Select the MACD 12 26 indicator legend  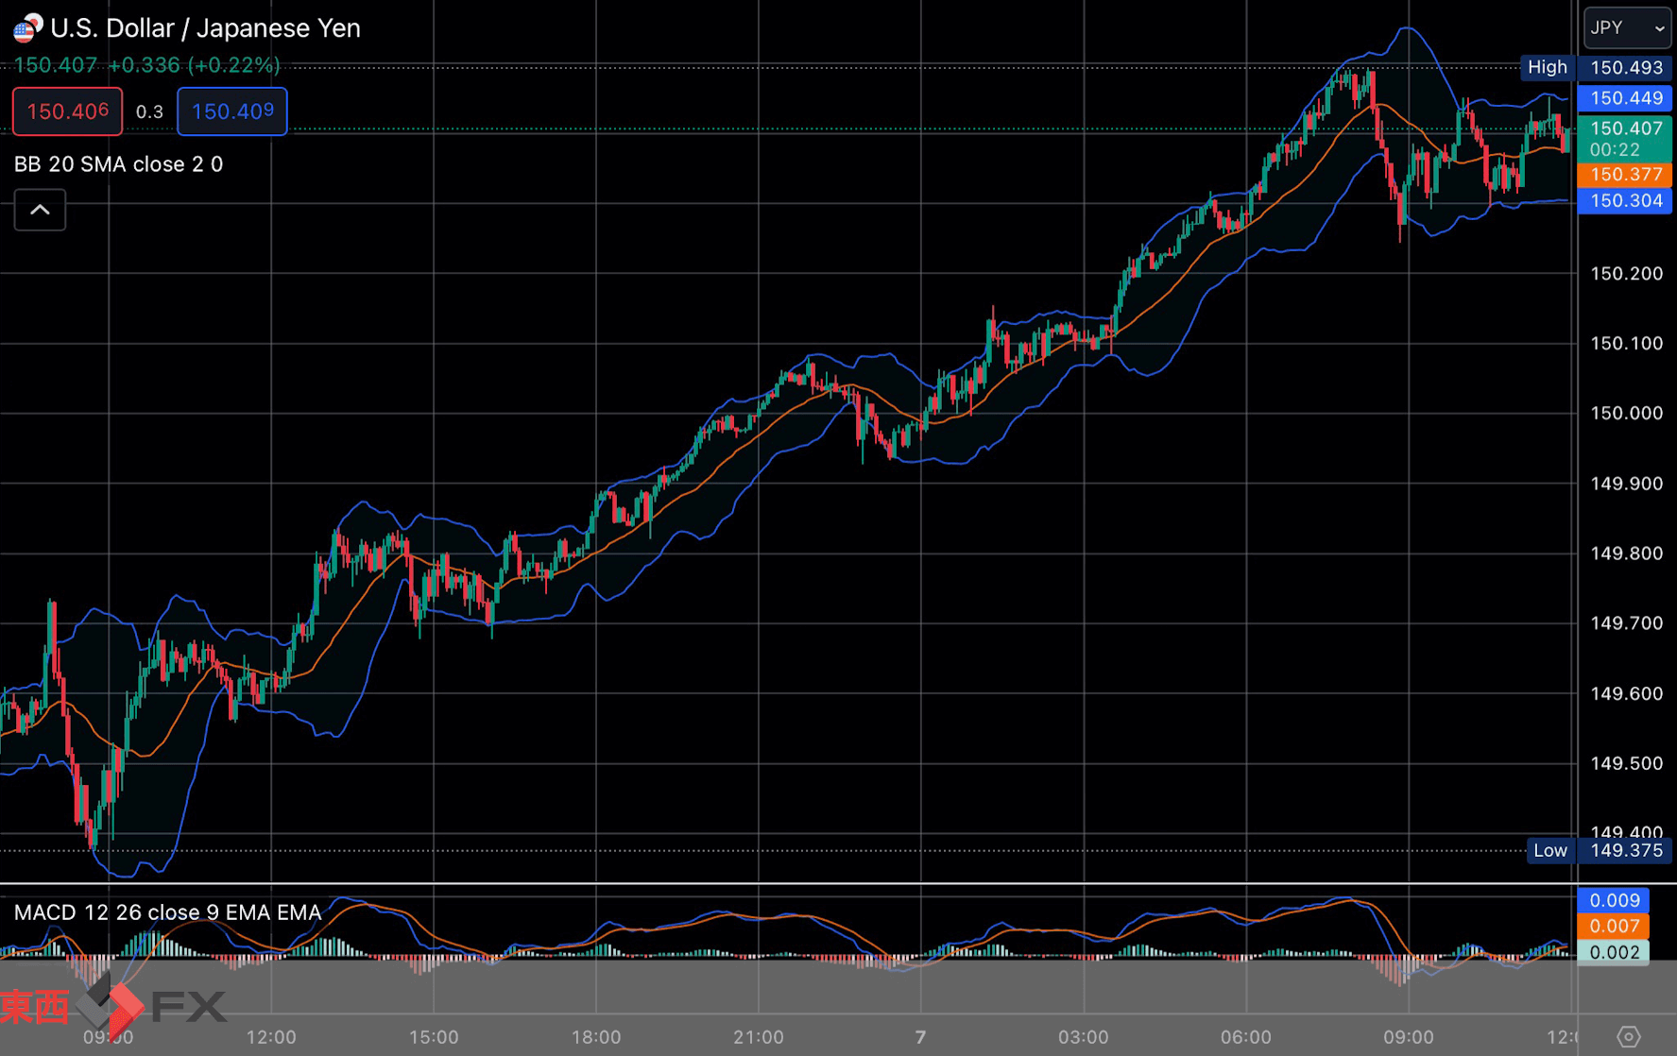tap(167, 912)
